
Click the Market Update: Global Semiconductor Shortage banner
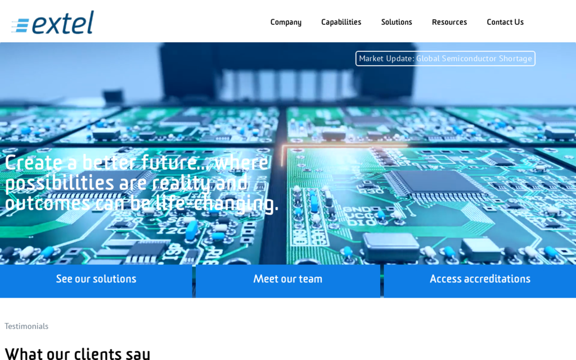[x=444, y=58]
